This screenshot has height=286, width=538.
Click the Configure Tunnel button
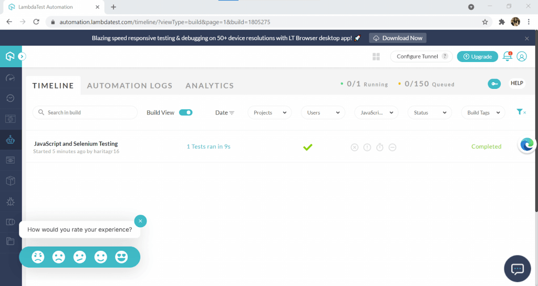(421, 57)
